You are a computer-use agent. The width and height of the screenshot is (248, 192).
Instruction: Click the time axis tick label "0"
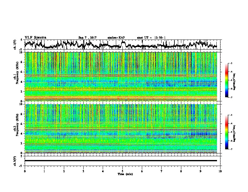pyautogui.click(x=25, y=171)
